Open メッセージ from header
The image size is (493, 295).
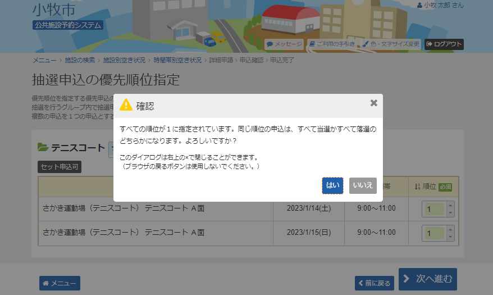point(284,44)
